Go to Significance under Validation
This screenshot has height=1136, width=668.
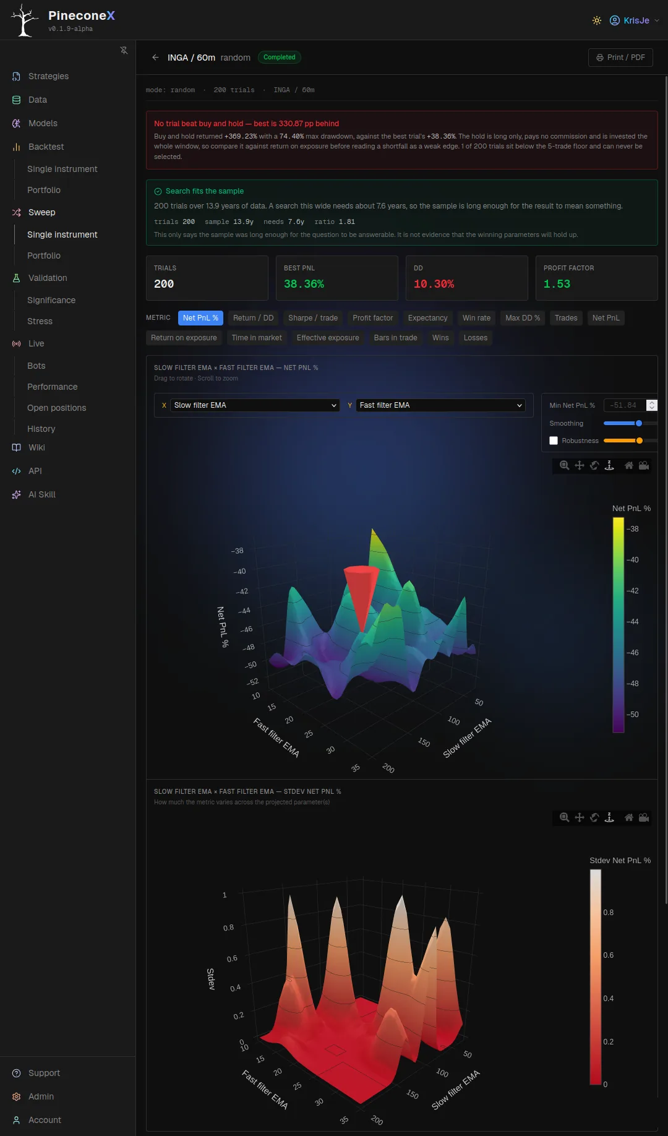coord(51,300)
